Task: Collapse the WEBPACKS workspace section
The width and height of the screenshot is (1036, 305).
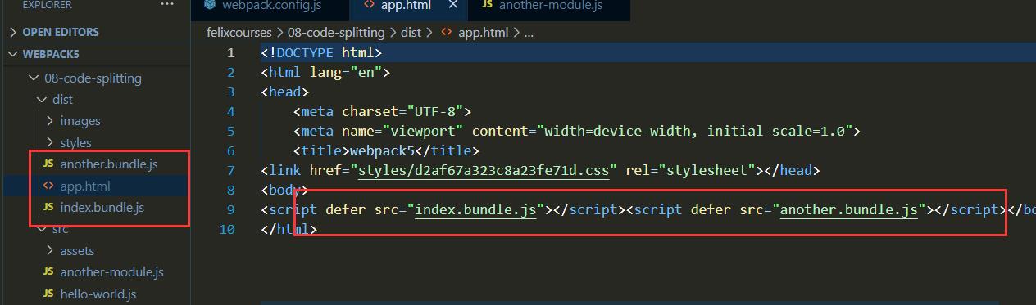Action: [x=51, y=54]
